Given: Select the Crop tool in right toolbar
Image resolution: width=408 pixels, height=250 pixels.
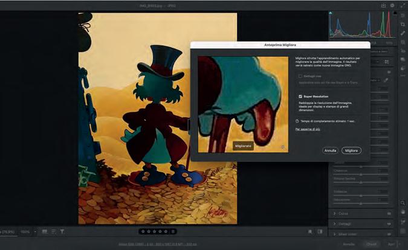Looking at the screenshot, I should tap(403, 24).
